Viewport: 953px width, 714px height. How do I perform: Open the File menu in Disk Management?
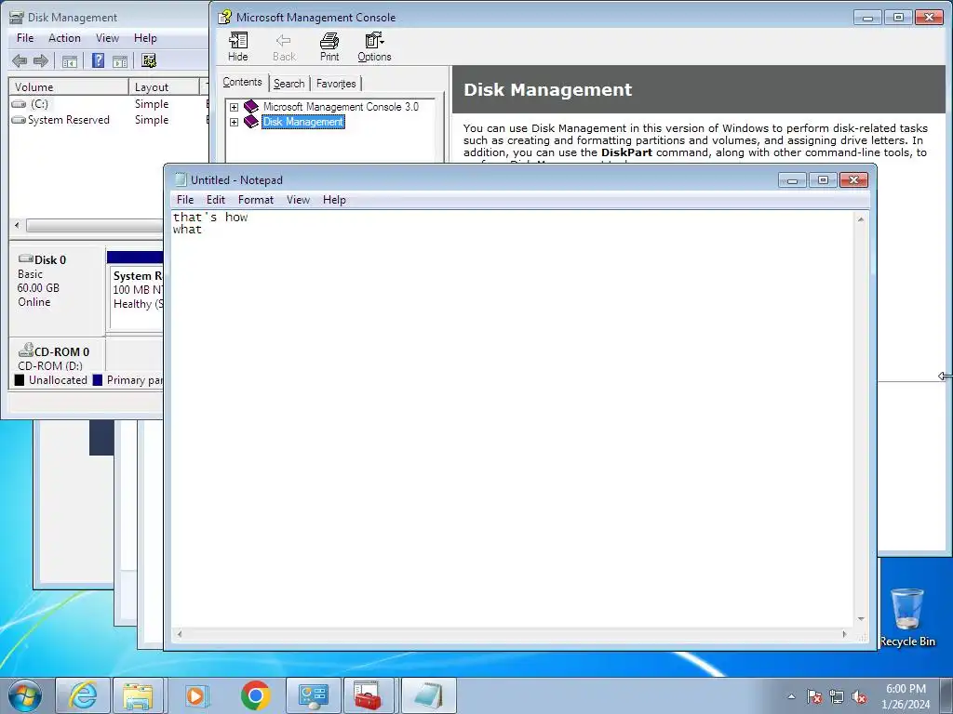[x=25, y=37]
